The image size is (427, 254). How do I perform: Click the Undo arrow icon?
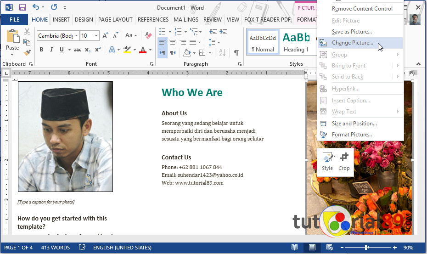(36, 7)
